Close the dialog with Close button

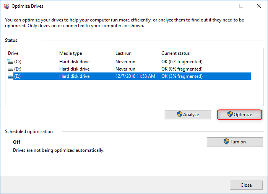tap(246, 185)
